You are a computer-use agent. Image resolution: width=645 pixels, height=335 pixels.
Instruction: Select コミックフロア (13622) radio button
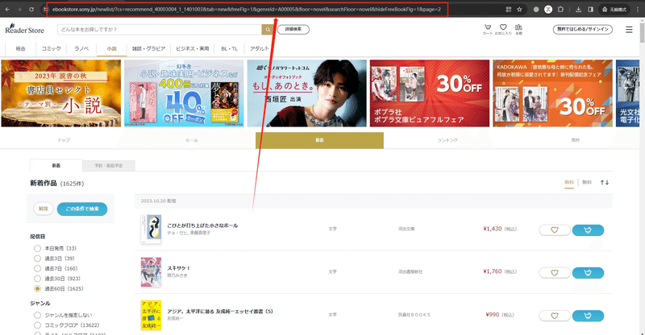pos(37,325)
